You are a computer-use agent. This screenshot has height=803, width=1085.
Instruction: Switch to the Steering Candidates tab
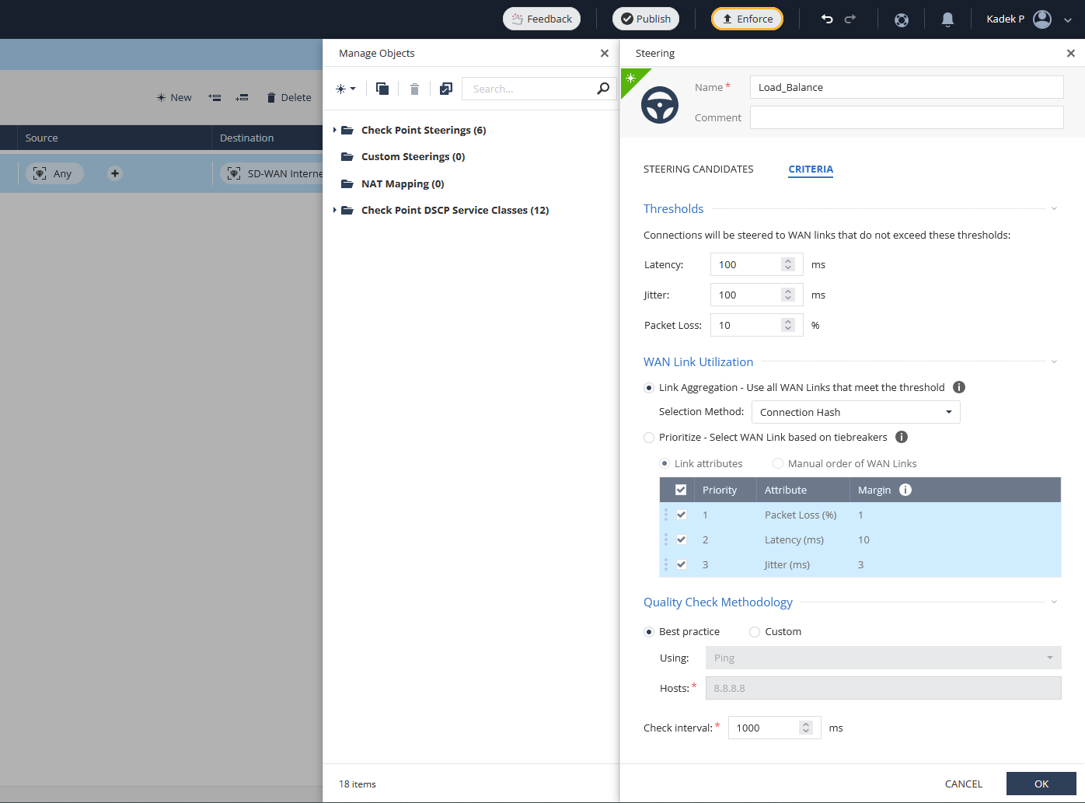[698, 169]
